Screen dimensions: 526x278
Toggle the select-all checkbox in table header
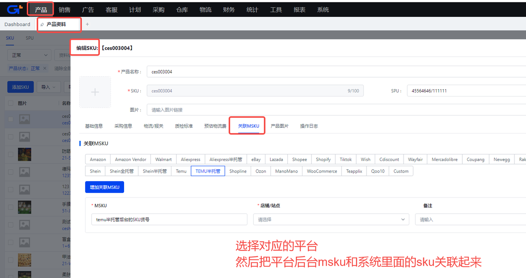coord(11,103)
